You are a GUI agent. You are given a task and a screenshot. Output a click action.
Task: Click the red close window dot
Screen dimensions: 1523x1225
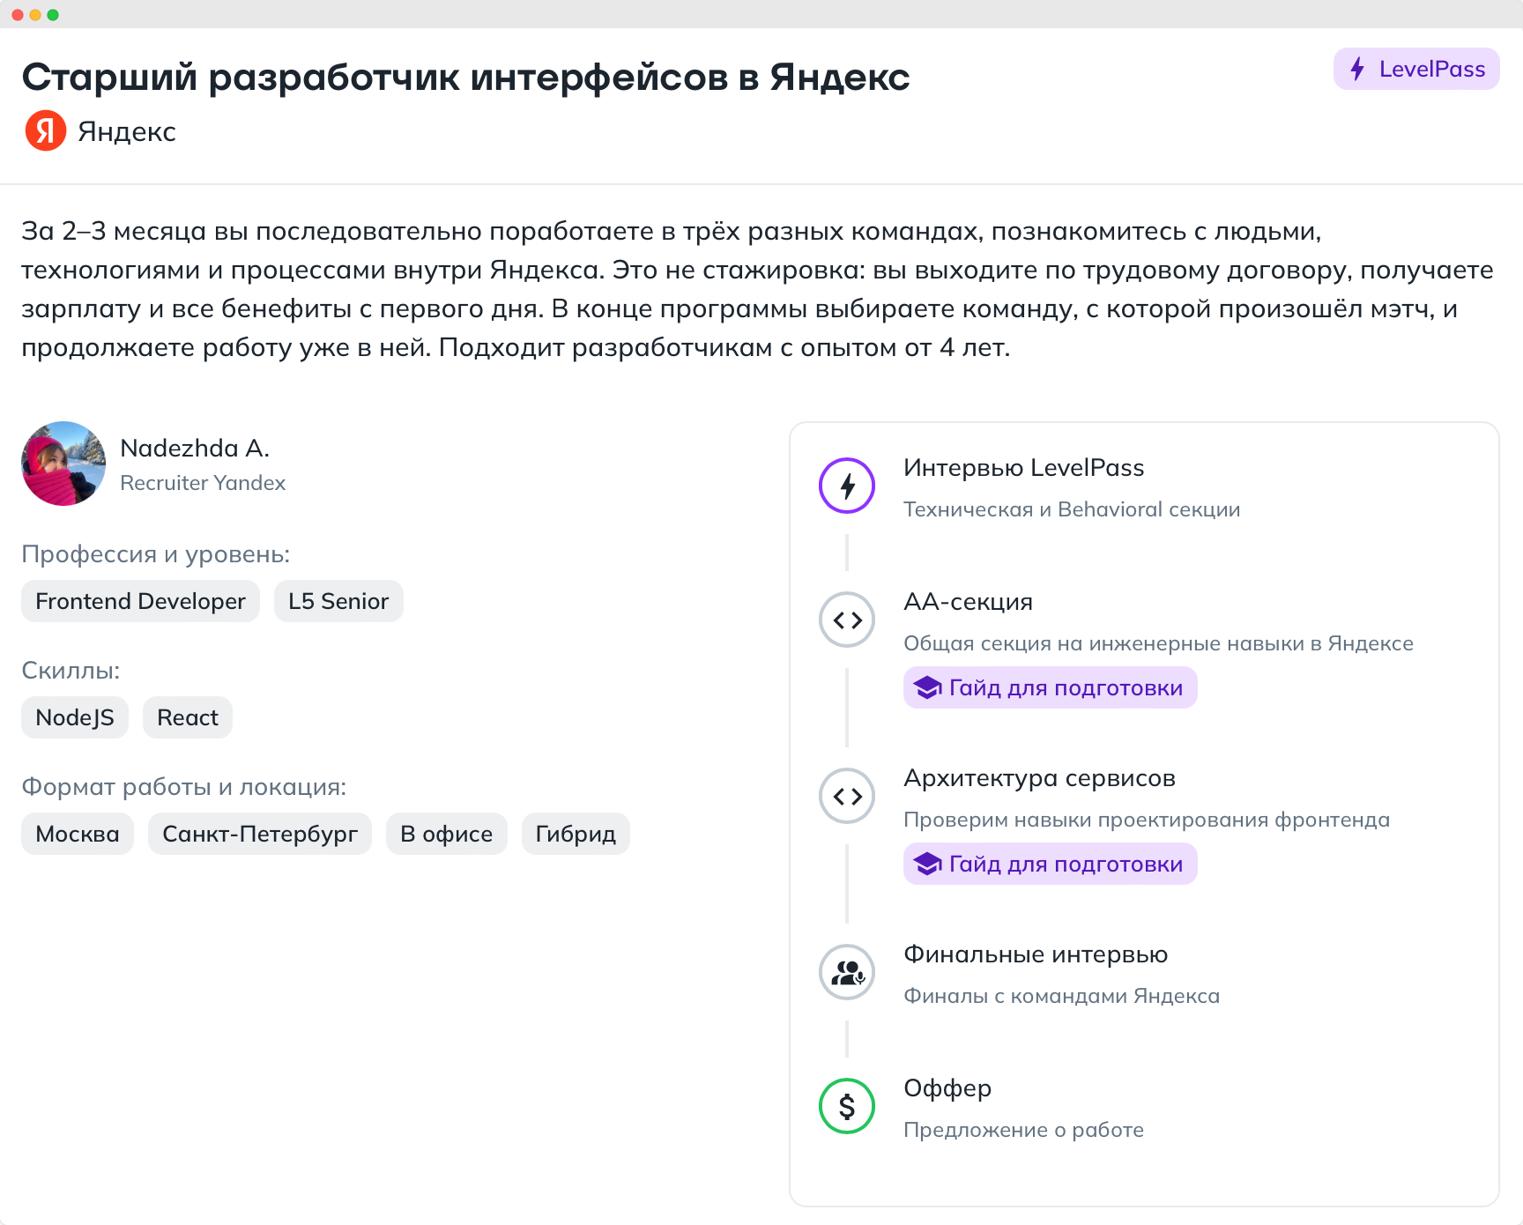pyautogui.click(x=18, y=15)
